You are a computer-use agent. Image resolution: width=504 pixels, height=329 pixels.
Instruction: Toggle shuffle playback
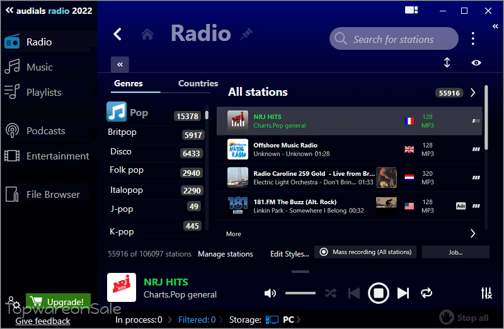330,293
